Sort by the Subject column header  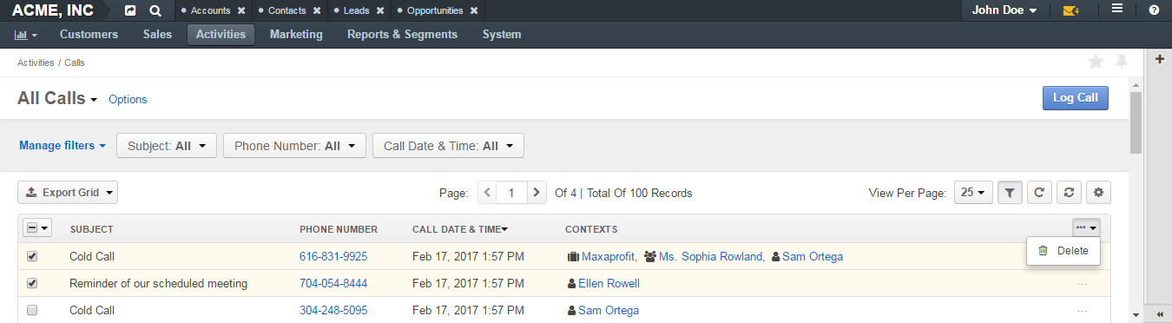coord(91,229)
